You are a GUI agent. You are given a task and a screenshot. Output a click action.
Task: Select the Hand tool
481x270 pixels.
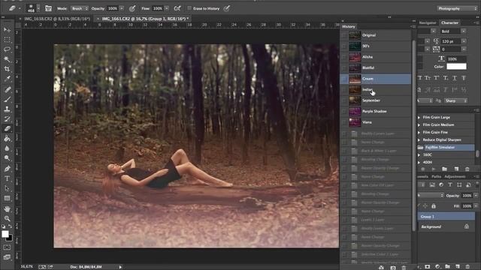[x=7, y=208]
